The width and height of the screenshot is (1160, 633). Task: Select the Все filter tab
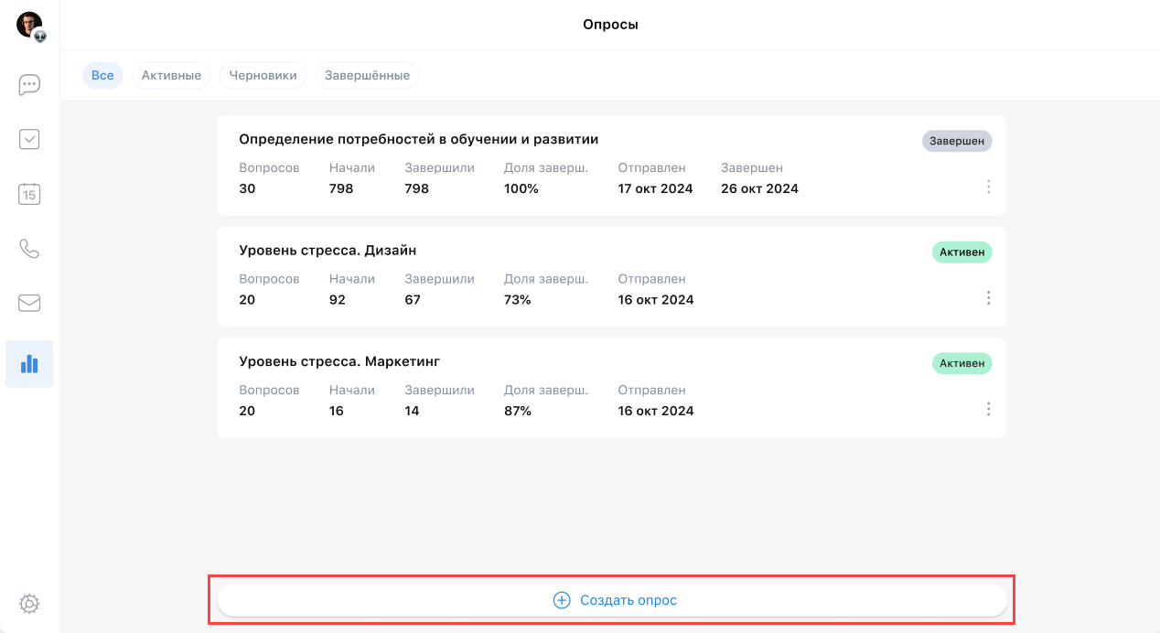pos(102,75)
